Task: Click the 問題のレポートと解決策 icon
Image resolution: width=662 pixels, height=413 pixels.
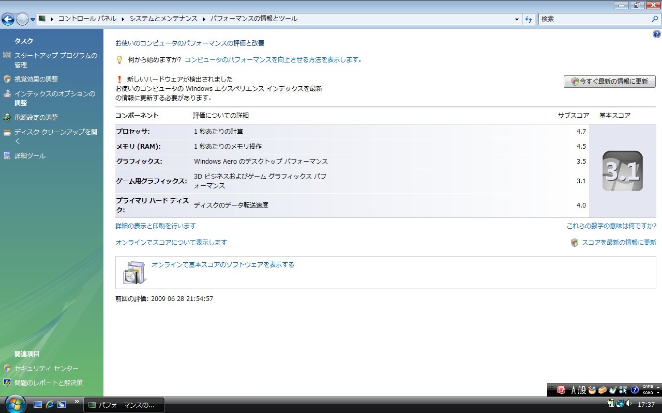Action: 7,383
